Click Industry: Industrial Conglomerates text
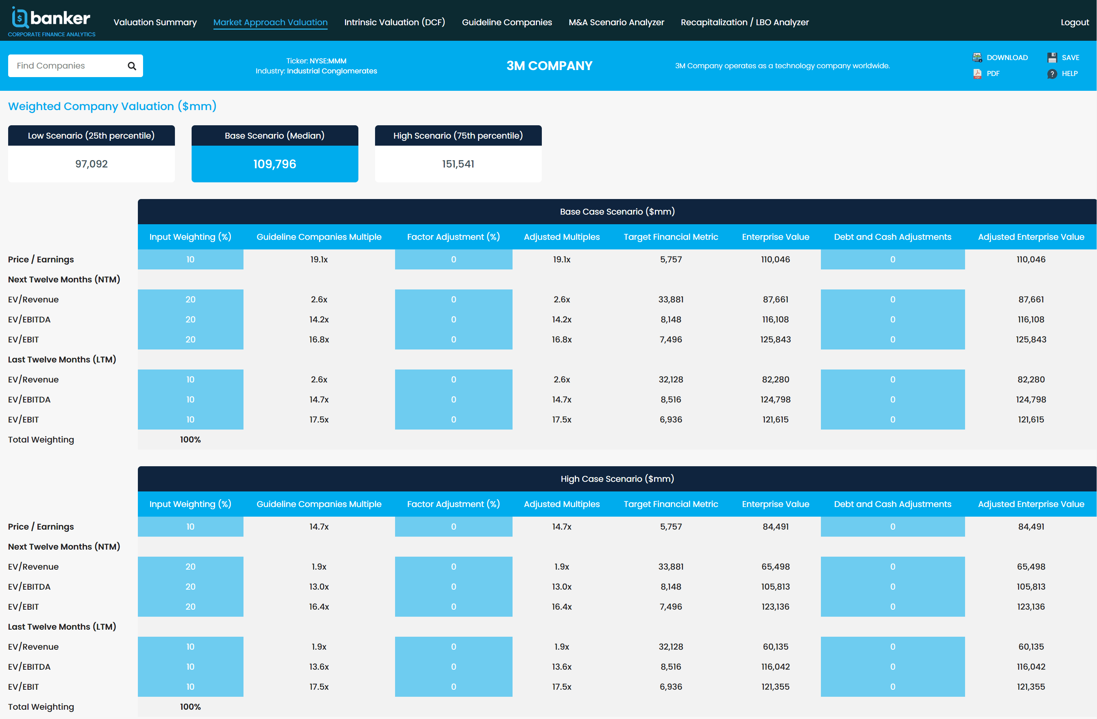 (x=316, y=71)
